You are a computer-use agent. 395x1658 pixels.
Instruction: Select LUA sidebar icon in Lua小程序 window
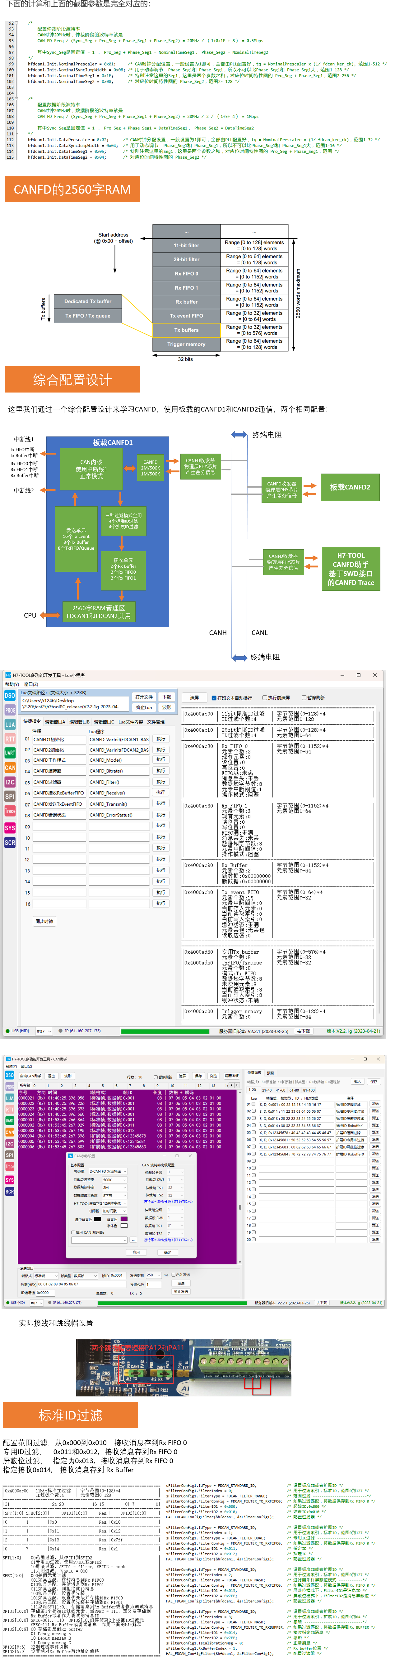pyautogui.click(x=10, y=725)
